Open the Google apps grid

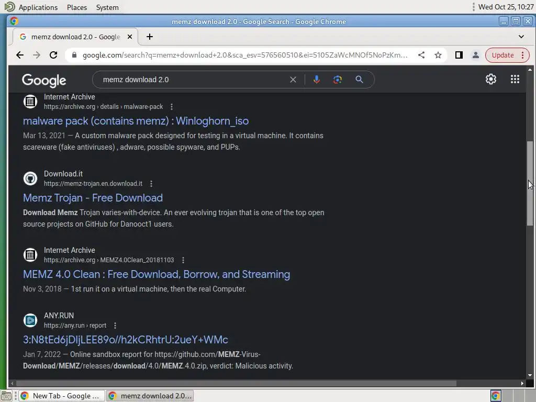click(x=515, y=80)
